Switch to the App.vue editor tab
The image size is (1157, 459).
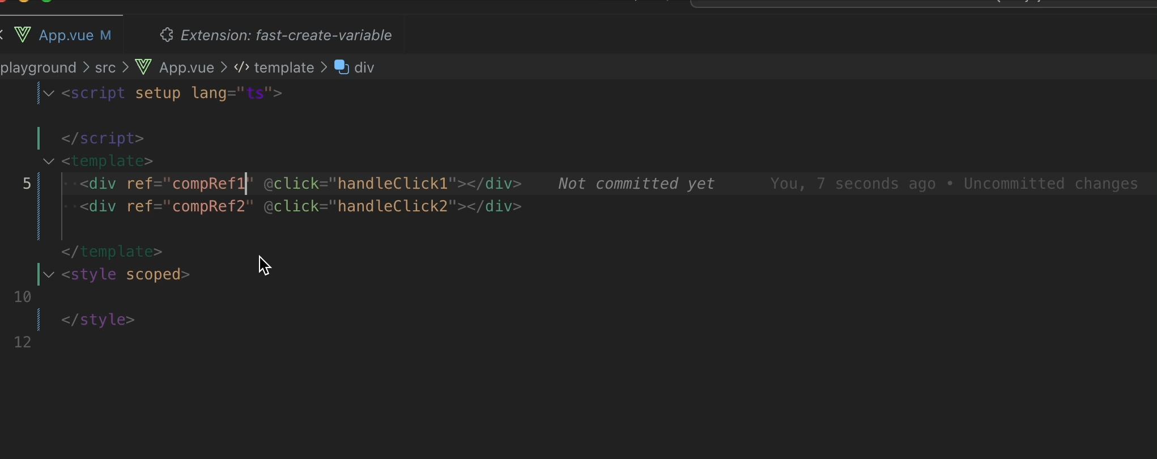(67, 35)
